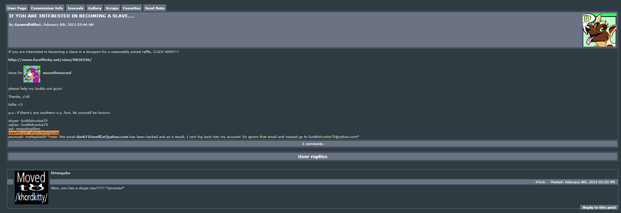Click the comment text mentioning skype
The image size is (621, 213).
pos(87,188)
